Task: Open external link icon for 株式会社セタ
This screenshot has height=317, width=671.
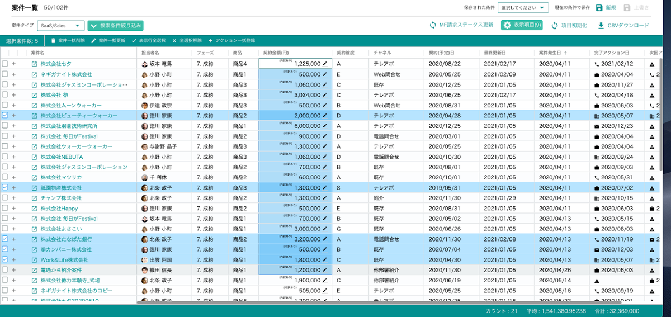Action: coord(34,64)
